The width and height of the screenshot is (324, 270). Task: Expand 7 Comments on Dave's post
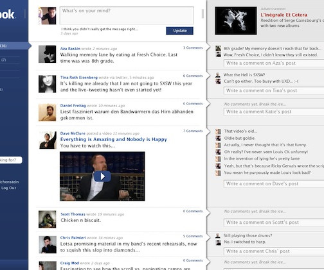click(193, 131)
